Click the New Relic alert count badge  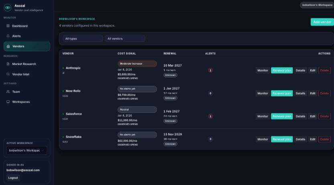pyautogui.click(x=210, y=93)
